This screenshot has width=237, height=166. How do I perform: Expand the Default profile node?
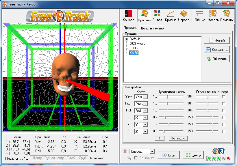[126, 39]
